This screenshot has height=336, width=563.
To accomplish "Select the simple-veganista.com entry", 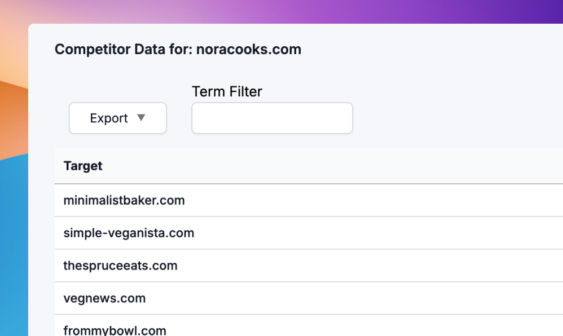I will pos(129,233).
